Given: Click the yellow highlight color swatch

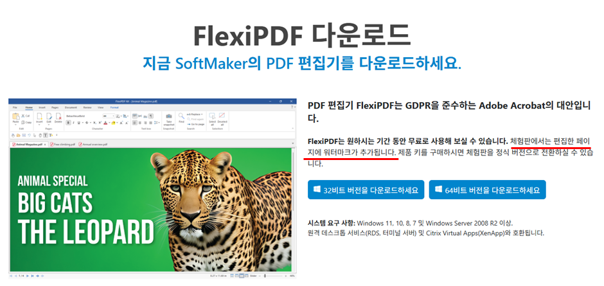Looking at the screenshot, I should coord(113,123).
